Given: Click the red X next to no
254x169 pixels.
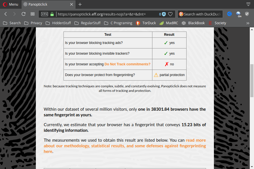Looking at the screenshot, I should tap(167, 64).
